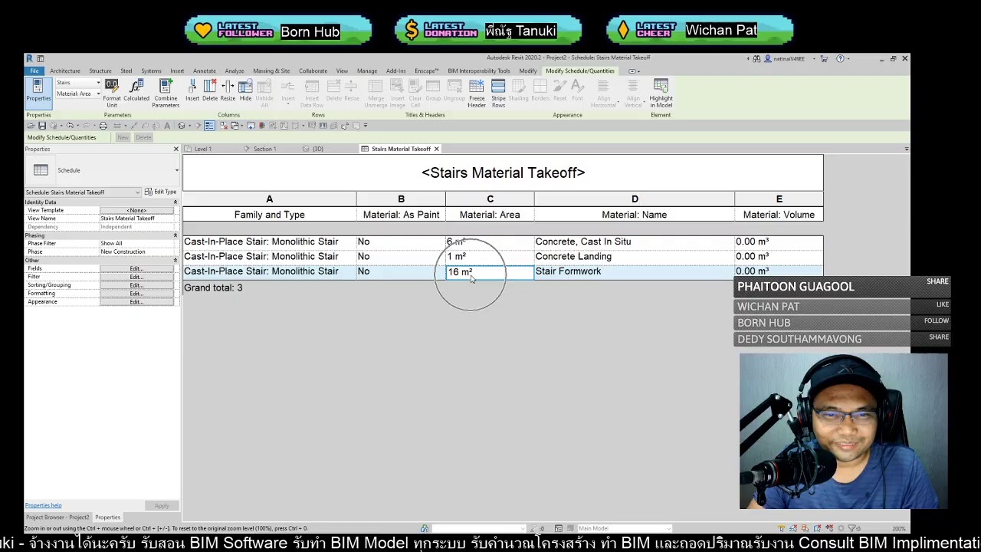Image resolution: width=981 pixels, height=552 pixels.
Task: Click Edit button for Sorting/Grouping
Action: pyautogui.click(x=136, y=285)
